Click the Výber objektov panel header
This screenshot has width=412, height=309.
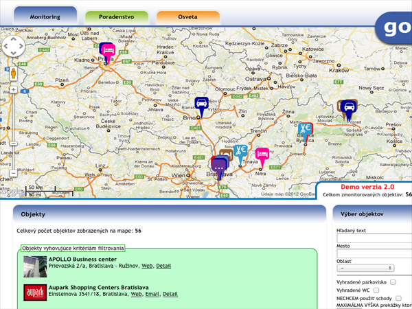click(x=372, y=214)
